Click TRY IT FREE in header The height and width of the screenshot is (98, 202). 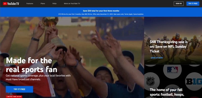193,4
